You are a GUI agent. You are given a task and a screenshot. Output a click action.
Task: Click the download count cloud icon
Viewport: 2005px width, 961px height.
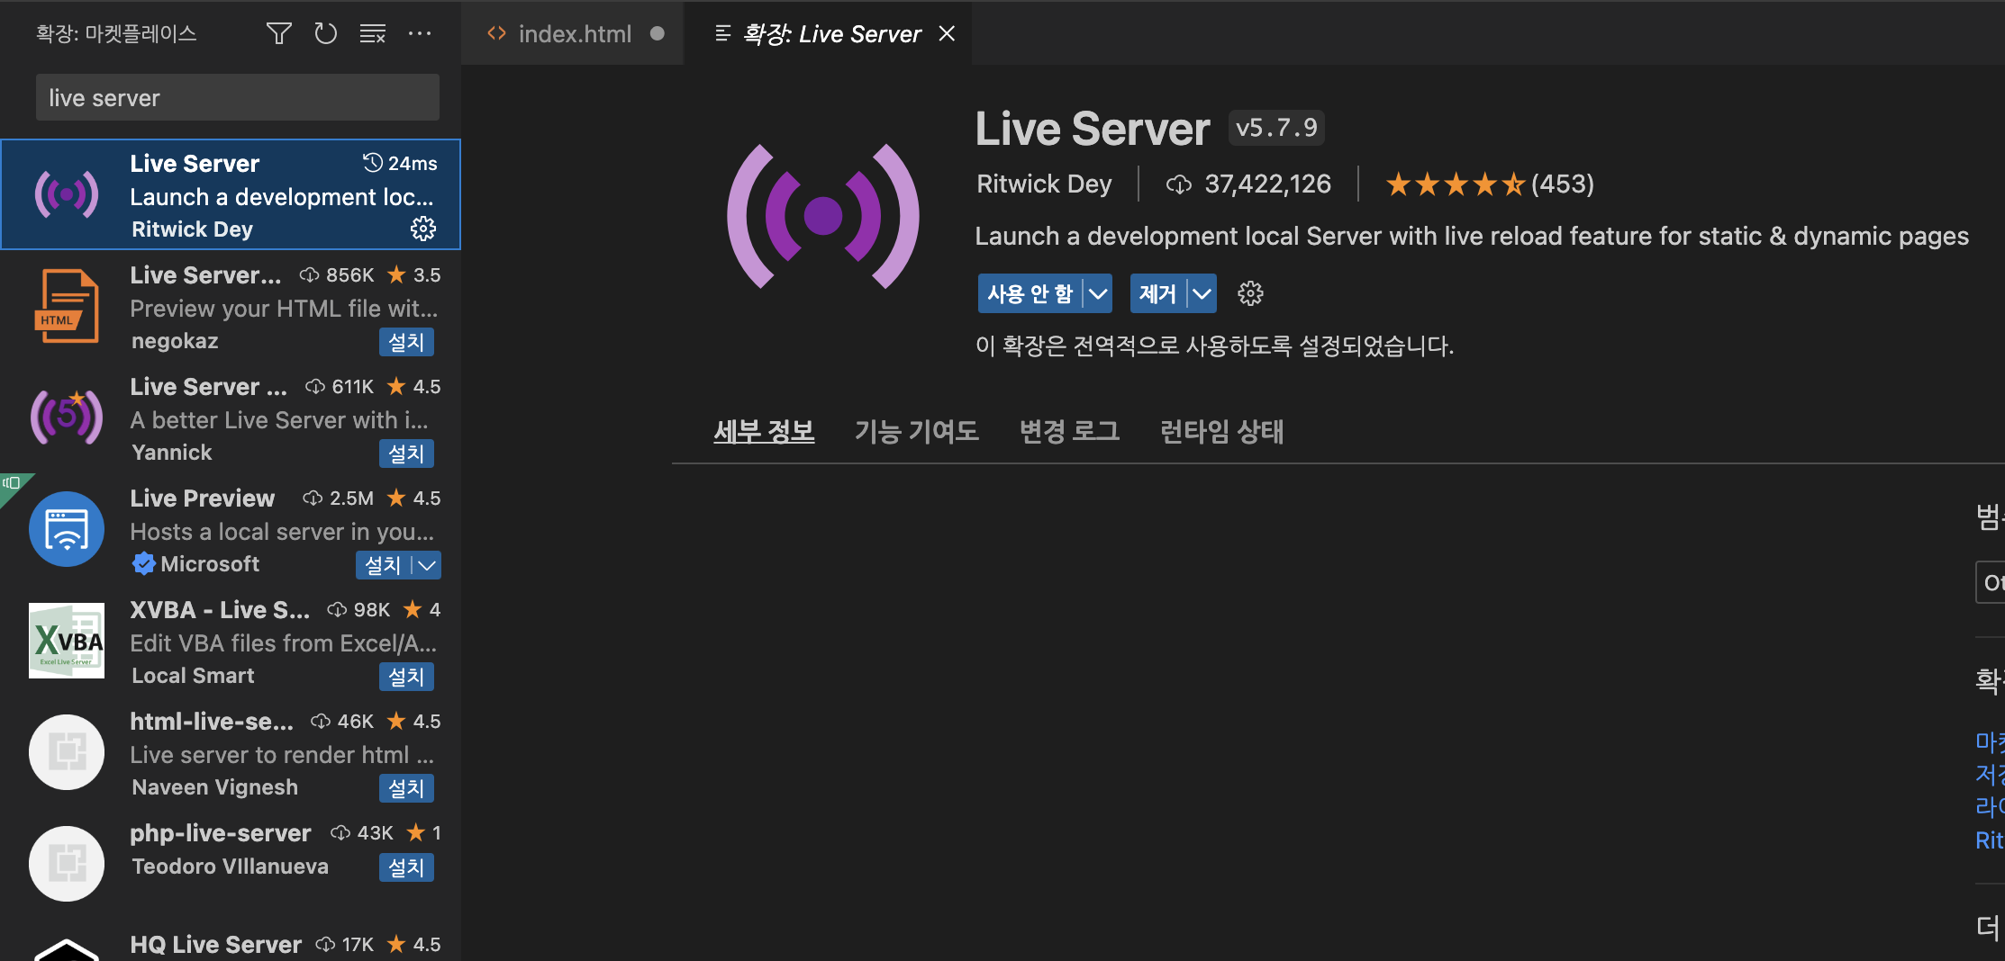[1179, 184]
